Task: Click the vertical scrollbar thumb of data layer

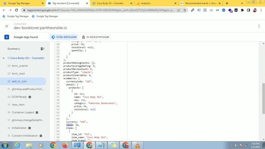Action: (x=263, y=99)
